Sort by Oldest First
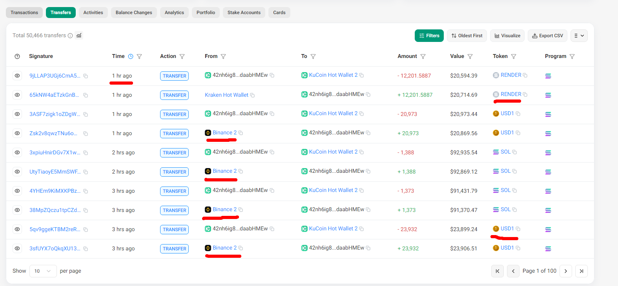 pyautogui.click(x=467, y=36)
